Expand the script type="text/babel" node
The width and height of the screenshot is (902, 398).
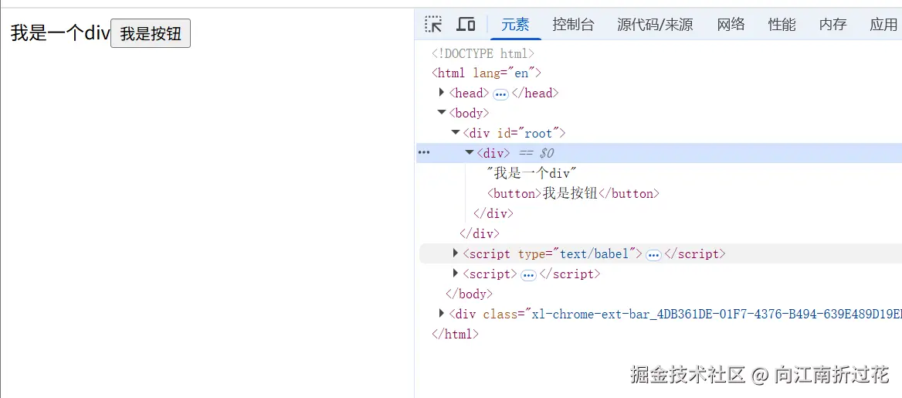(x=456, y=253)
